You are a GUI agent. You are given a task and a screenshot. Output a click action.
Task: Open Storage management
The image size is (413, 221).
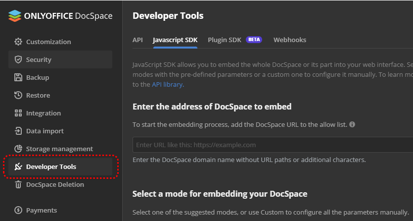60,149
